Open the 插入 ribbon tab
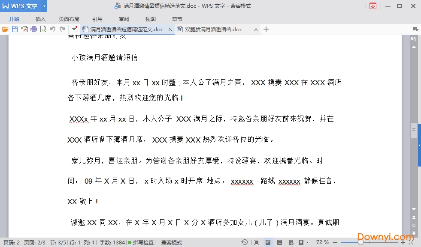Screen dimensions: 421x247 [40, 19]
